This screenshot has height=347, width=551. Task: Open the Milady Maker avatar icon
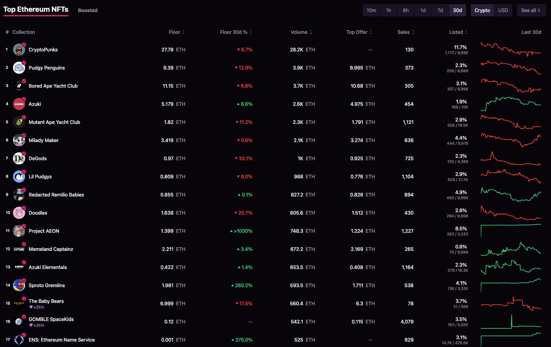[19, 140]
